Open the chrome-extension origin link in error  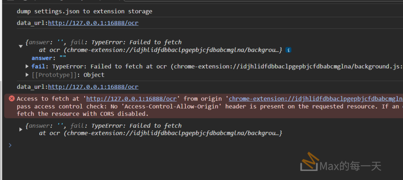[315, 99]
